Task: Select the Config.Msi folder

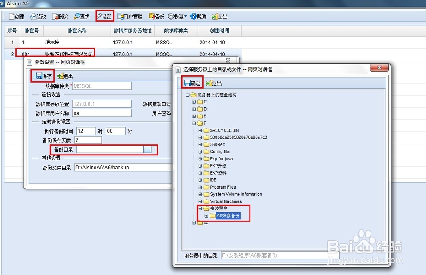Action: 220,152
